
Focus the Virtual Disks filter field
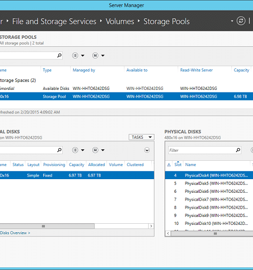click(x=31, y=150)
